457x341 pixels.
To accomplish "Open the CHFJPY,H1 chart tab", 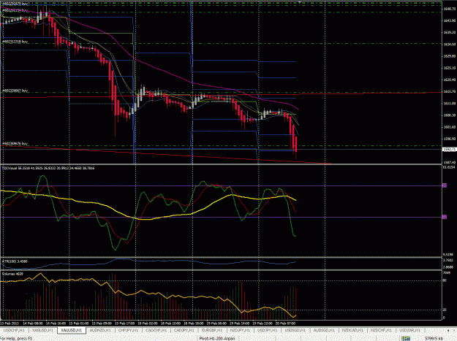I will (128, 330).
